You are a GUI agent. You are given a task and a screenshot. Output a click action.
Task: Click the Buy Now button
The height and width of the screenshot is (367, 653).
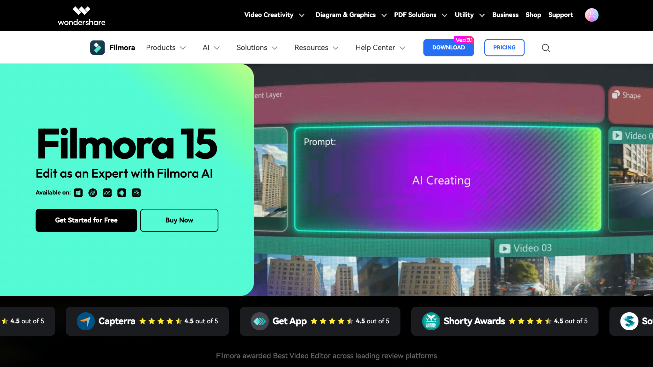point(179,220)
